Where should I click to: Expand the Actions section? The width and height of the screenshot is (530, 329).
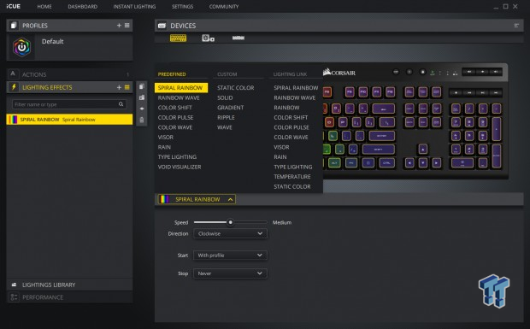click(69, 74)
